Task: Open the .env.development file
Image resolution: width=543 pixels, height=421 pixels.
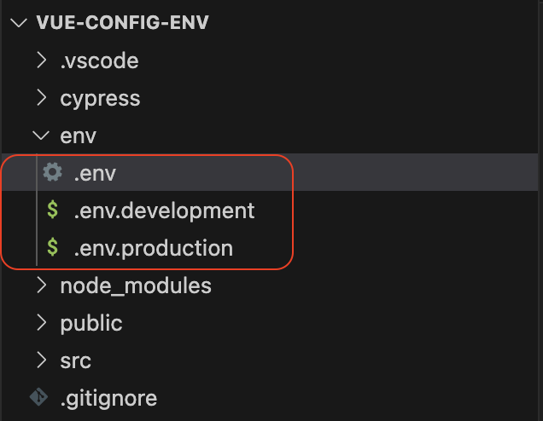Action: (x=164, y=210)
